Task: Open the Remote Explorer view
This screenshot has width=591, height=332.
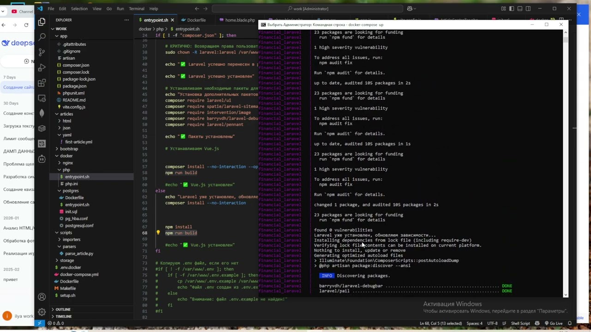Action: pyautogui.click(x=42, y=98)
